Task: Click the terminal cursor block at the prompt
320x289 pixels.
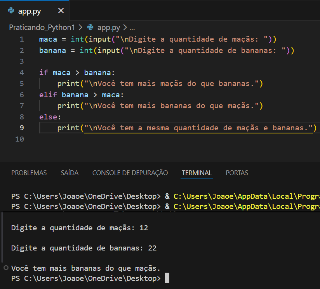Action: point(167,277)
